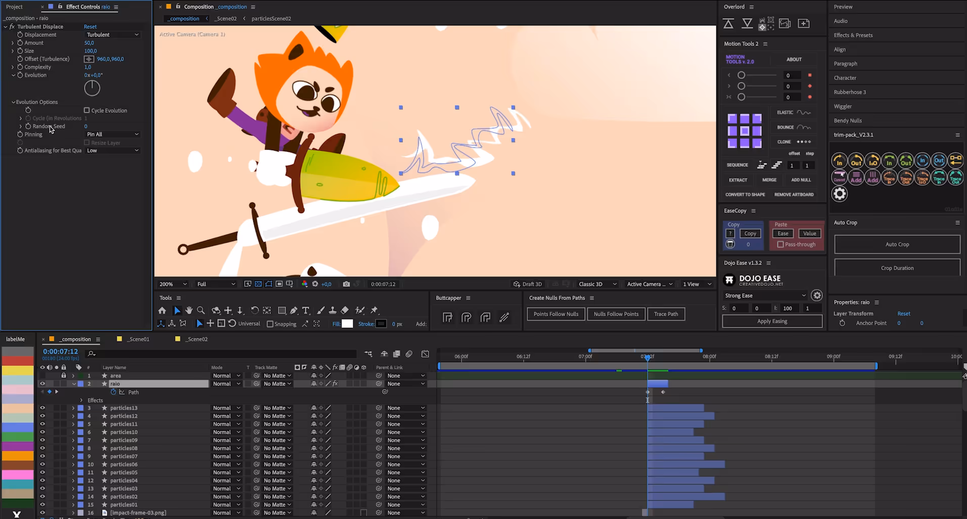
Task: Select the Zoom magnifier tool
Action: coord(201,311)
